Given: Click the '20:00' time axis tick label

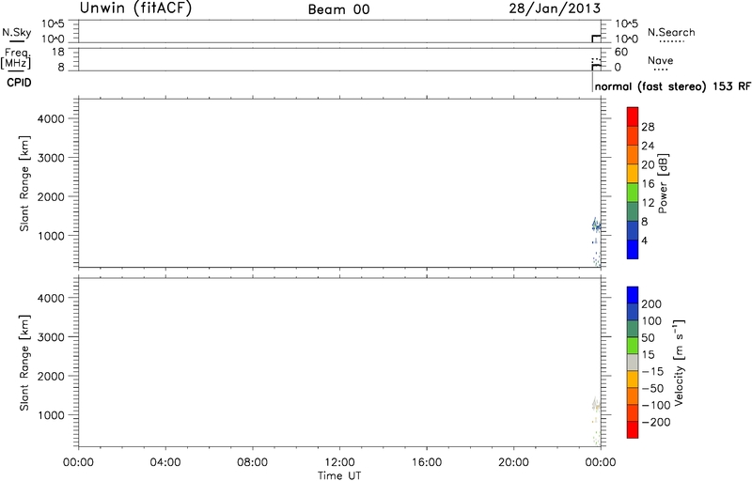Looking at the screenshot, I should [x=513, y=463].
